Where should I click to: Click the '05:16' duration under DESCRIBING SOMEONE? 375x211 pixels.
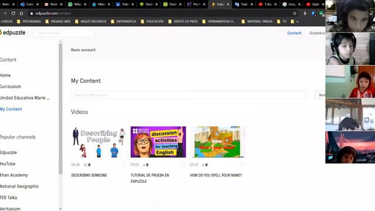(x=76, y=165)
